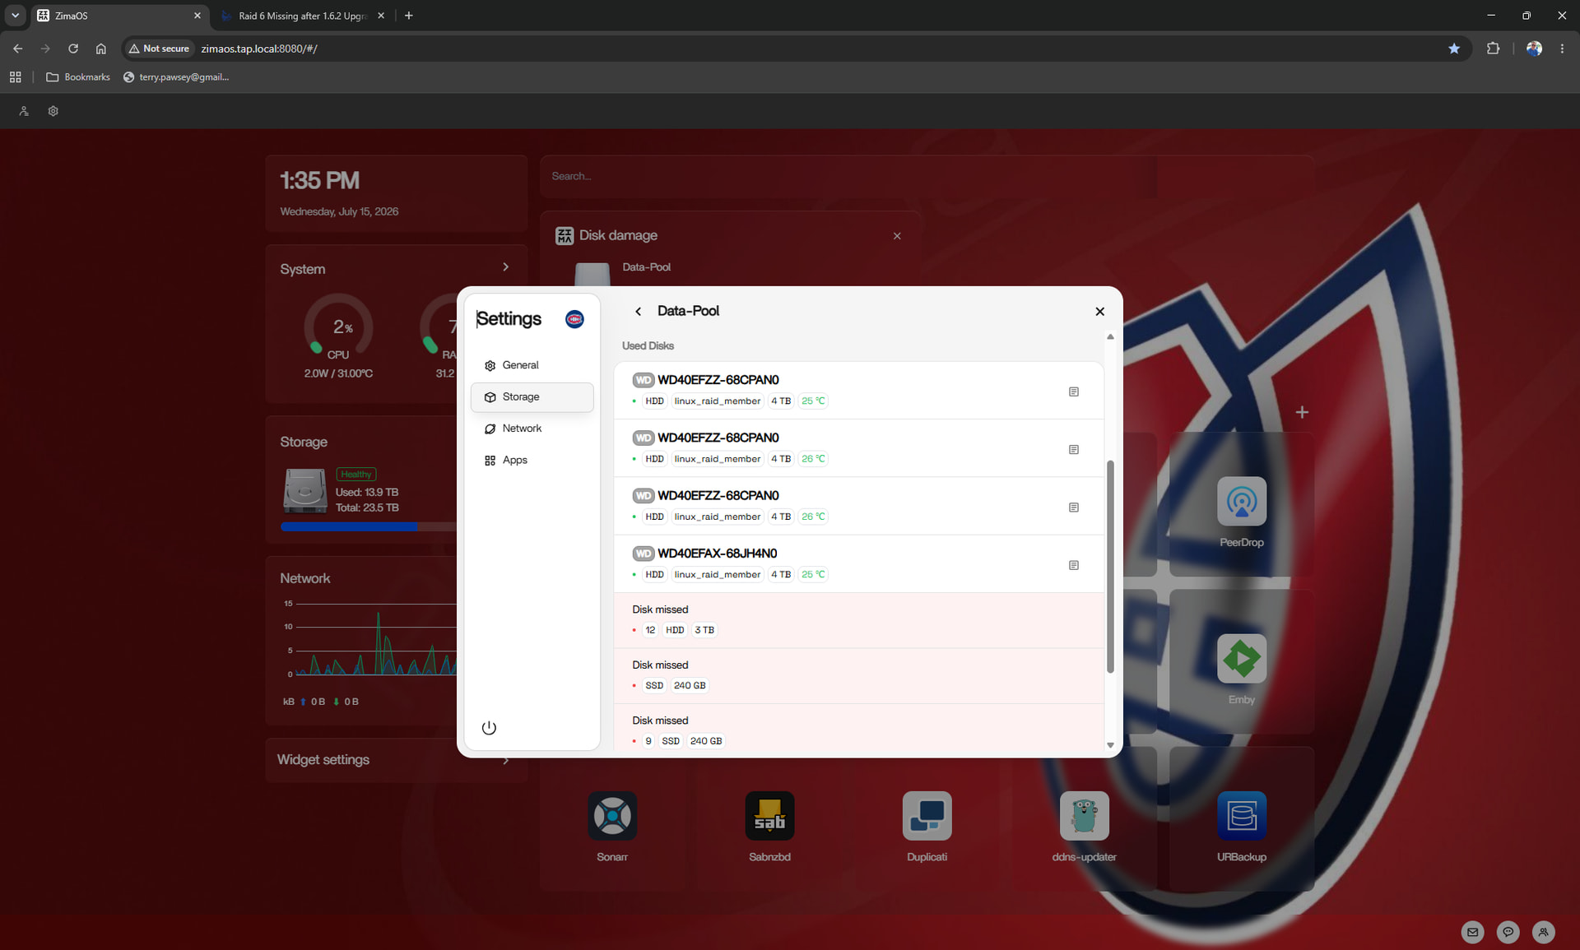Image resolution: width=1580 pixels, height=950 pixels.
Task: Dismiss the Disk damage notification
Action: point(897,236)
